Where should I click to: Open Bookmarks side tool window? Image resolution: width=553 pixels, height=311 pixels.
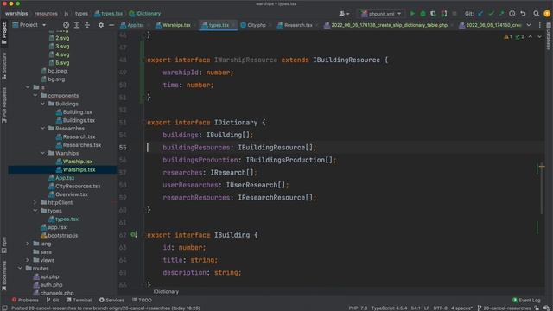tap(4, 276)
